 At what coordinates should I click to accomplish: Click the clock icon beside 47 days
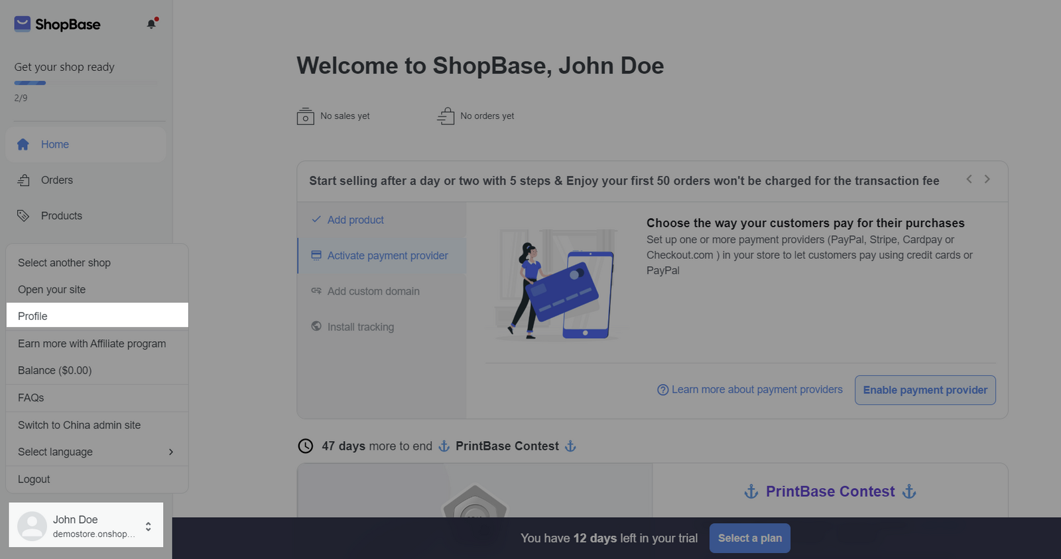pos(305,446)
